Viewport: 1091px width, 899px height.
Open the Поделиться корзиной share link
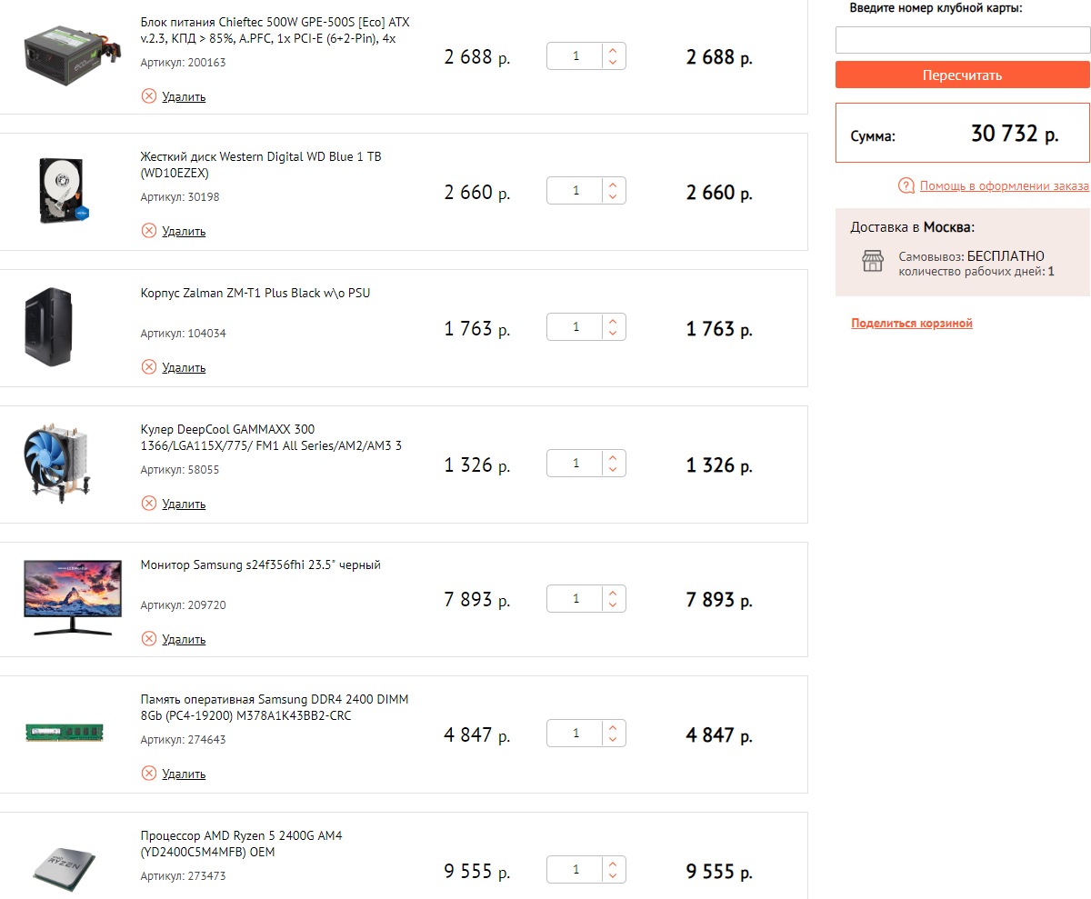(x=912, y=324)
